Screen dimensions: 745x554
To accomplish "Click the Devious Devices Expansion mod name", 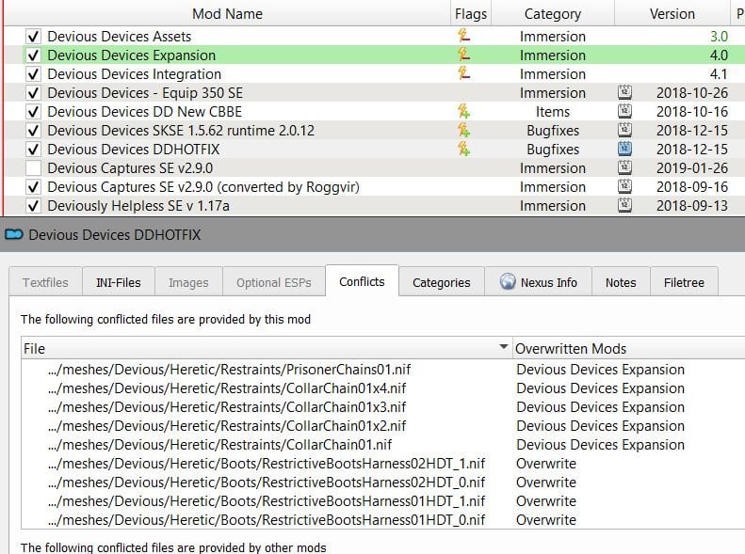I will tap(132, 55).
